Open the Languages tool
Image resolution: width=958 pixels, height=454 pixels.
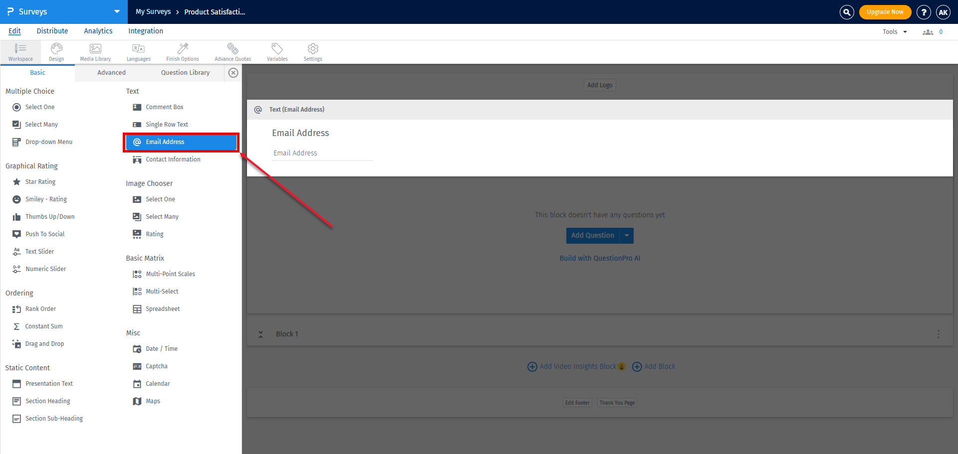coord(138,51)
